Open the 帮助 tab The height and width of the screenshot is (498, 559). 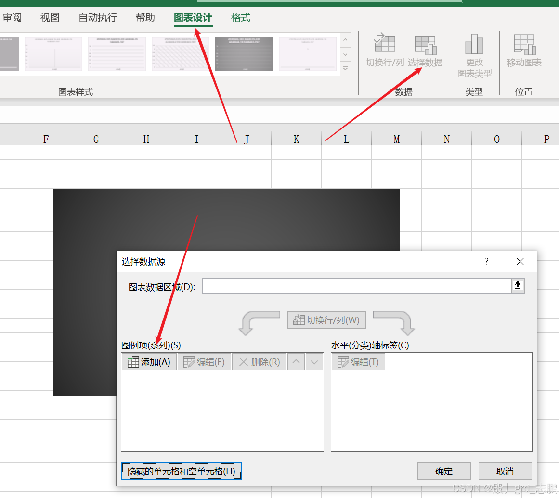click(x=145, y=18)
